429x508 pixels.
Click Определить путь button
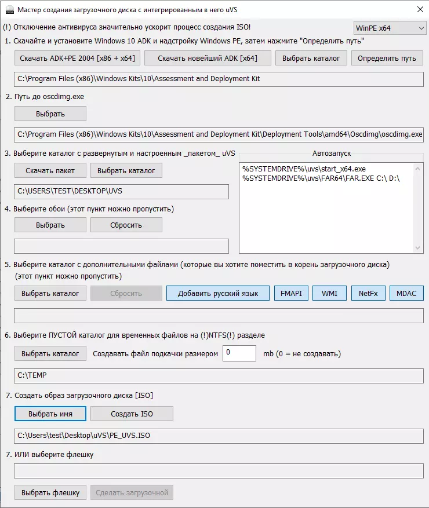[387, 59]
